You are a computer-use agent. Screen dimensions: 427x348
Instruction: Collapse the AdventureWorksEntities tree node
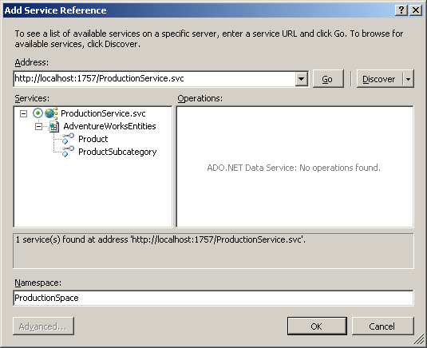(38, 126)
